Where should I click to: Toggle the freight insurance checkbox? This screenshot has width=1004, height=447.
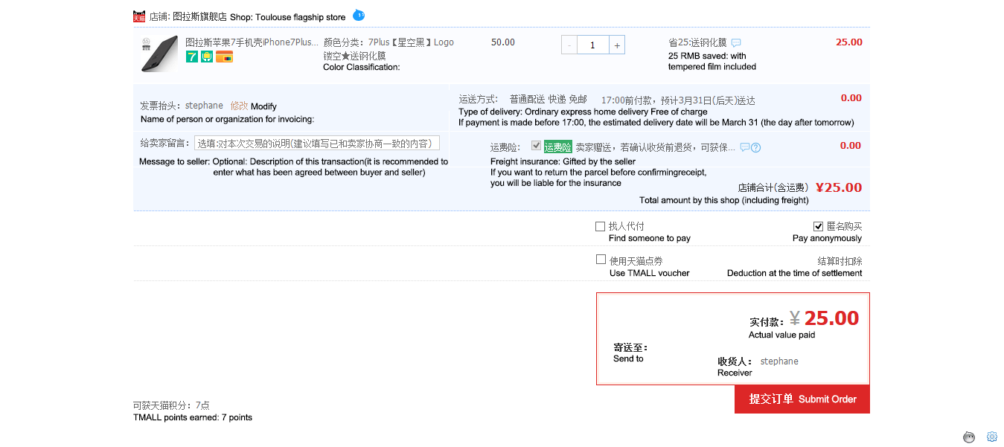point(536,146)
